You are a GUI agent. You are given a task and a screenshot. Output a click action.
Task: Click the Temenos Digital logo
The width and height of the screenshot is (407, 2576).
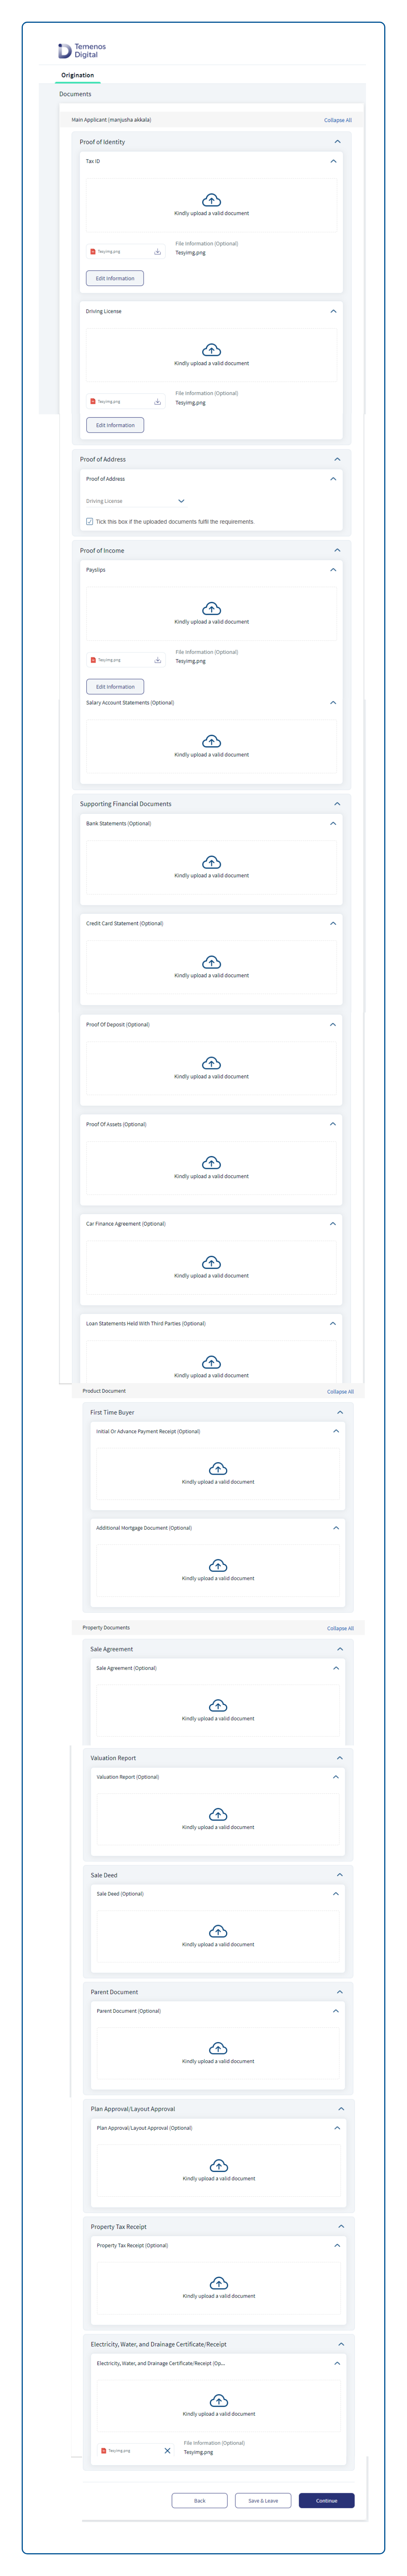[82, 50]
